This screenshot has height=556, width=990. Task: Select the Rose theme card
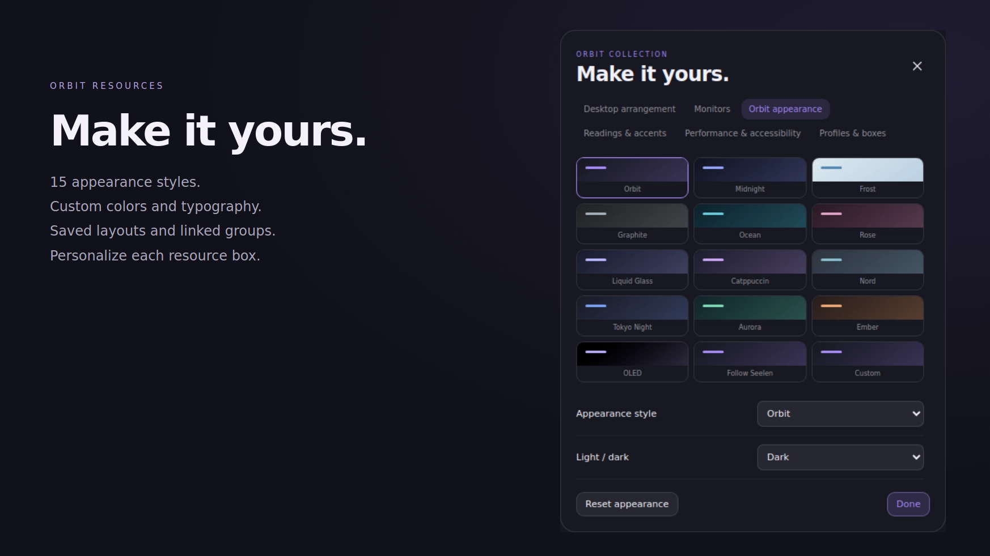(868, 224)
